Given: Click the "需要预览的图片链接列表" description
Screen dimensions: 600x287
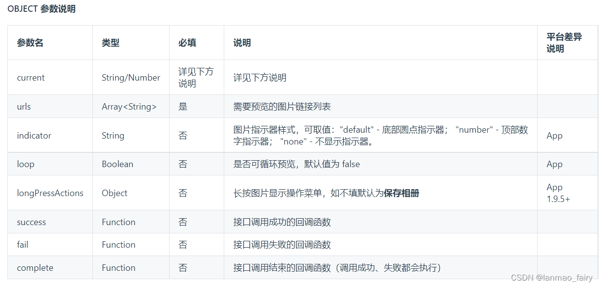Looking at the screenshot, I should (282, 106).
